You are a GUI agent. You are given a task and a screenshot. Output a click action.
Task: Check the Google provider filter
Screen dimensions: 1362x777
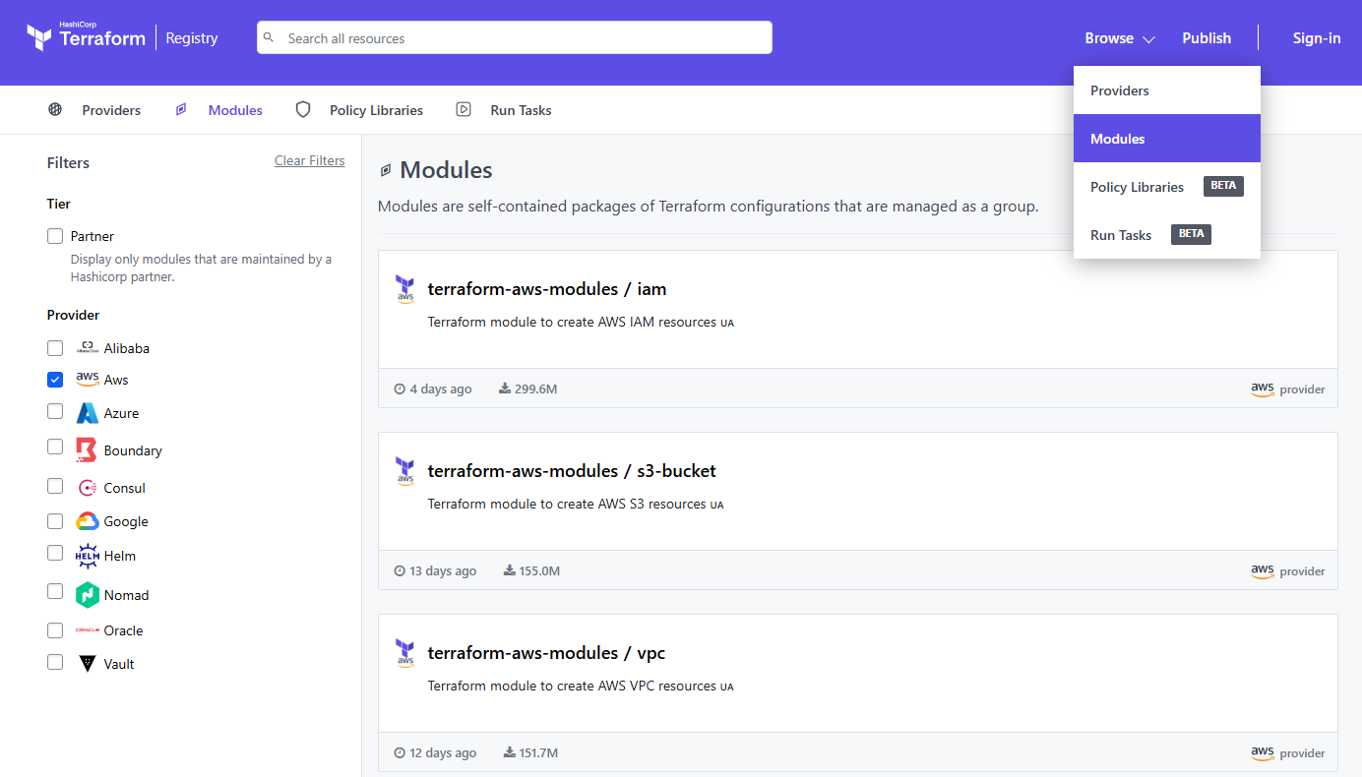[55, 520]
